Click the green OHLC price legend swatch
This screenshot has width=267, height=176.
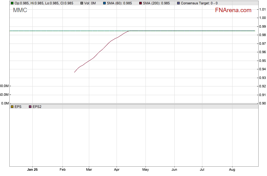[12, 3]
